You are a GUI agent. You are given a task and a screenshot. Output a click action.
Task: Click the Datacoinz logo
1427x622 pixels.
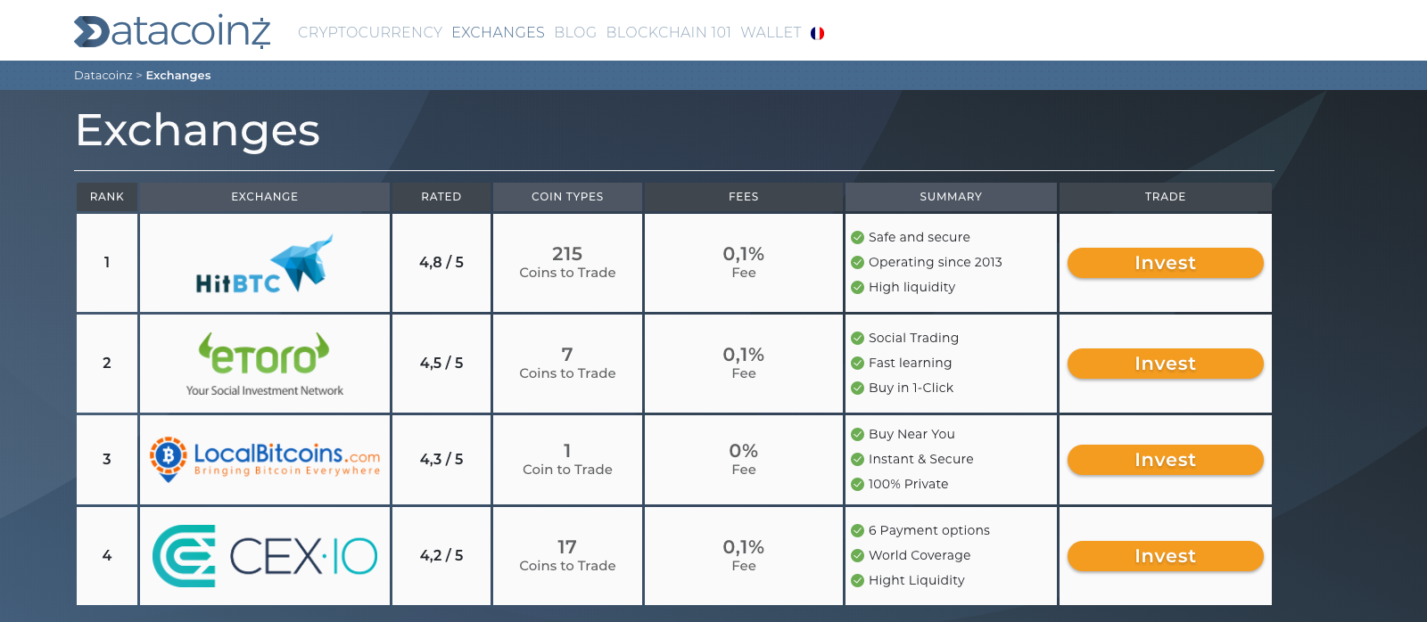pos(172,32)
